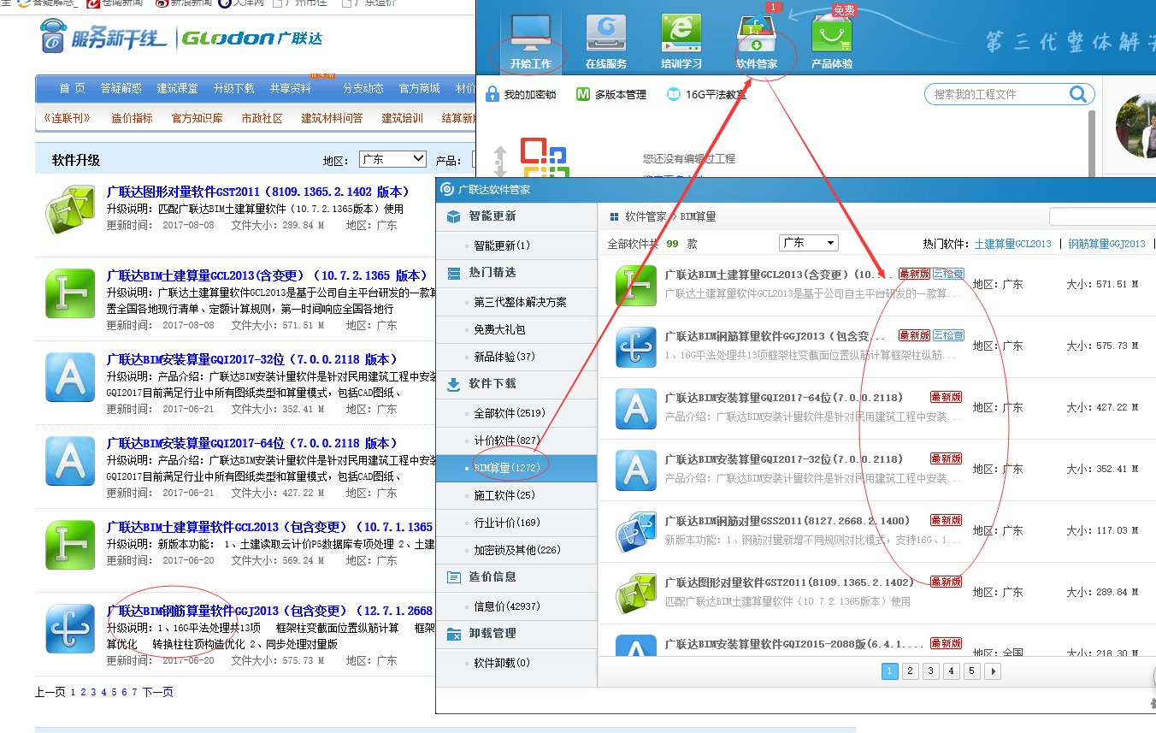
Task: Click the 卸载管理 icon in sidebar
Action: (x=453, y=634)
